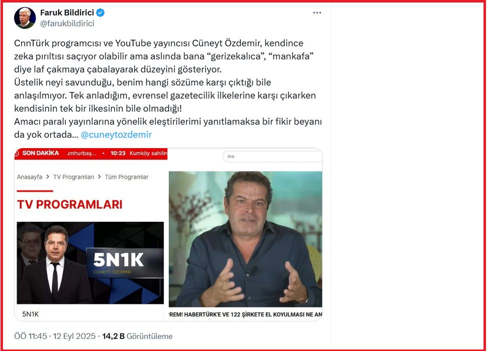Click the SON DAKİKA red ticker banner
The width and height of the screenshot is (488, 351).
tap(91, 154)
